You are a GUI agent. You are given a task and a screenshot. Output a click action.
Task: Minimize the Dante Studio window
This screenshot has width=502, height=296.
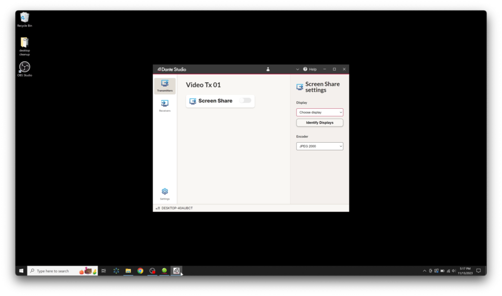pyautogui.click(x=325, y=69)
